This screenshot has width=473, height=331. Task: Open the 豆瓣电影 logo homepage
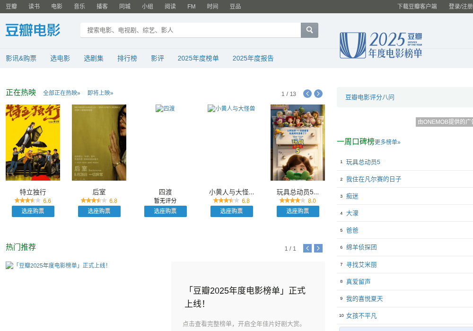[x=33, y=30]
